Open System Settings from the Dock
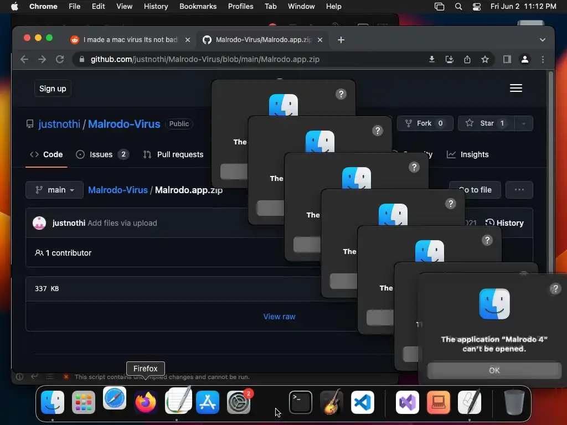Screen dimensions: 567x425 coord(239,402)
